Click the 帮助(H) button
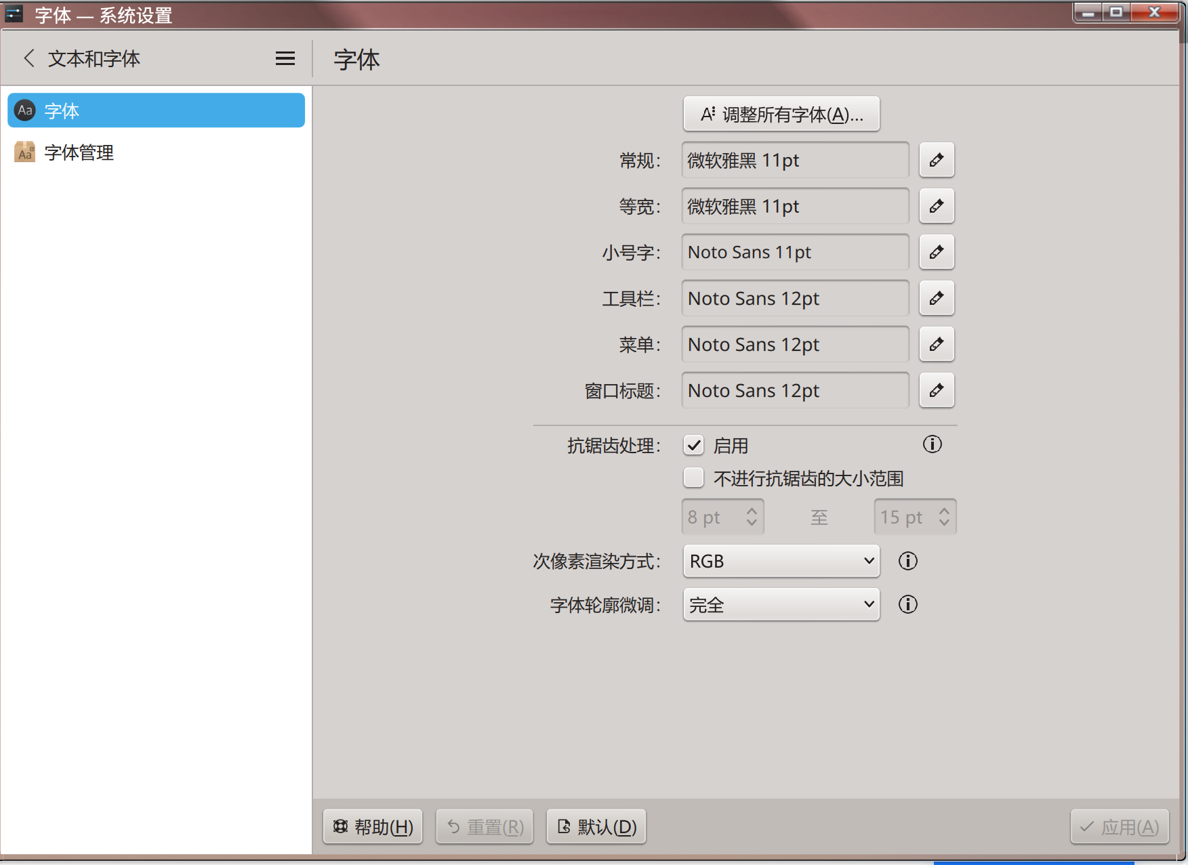Image resolution: width=1188 pixels, height=865 pixels. point(373,826)
